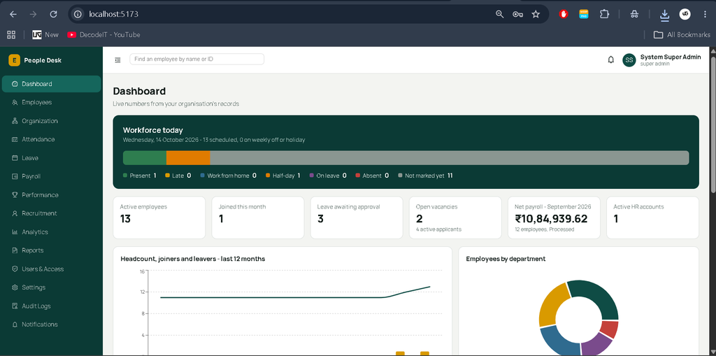This screenshot has height=356, width=716.
Task: Click the Half-day legend entry
Action: [282, 176]
